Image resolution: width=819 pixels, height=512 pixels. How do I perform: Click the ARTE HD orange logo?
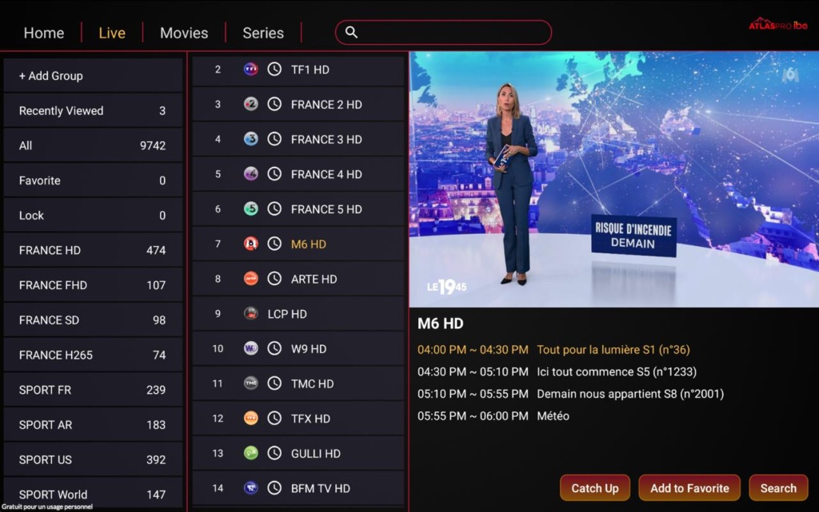click(x=250, y=279)
